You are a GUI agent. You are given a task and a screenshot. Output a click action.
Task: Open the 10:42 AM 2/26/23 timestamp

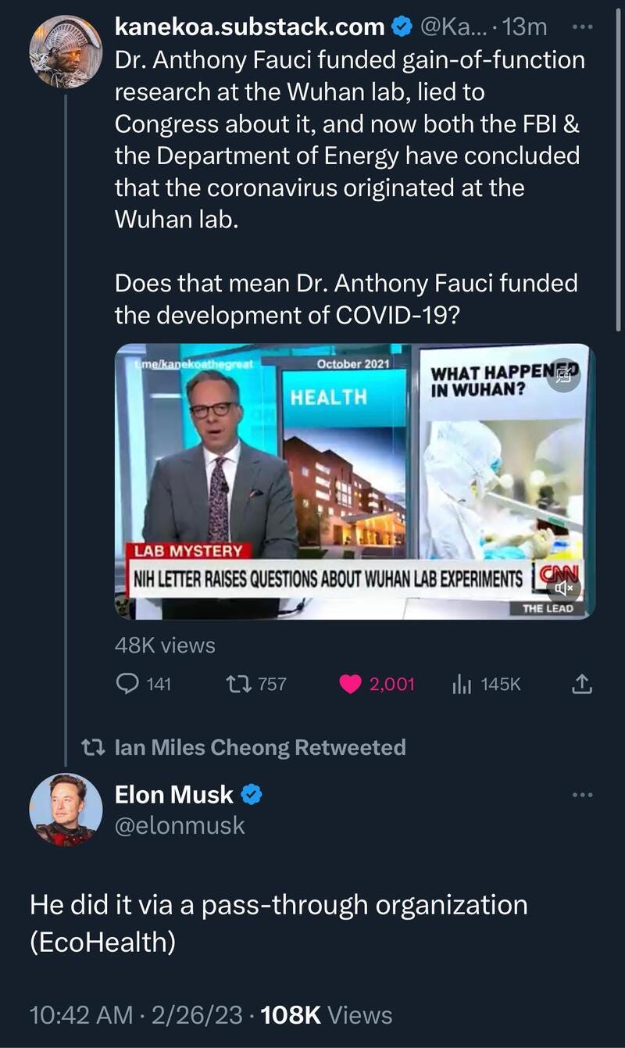tap(131, 1014)
